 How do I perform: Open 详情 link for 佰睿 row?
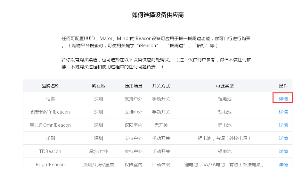[283, 99]
